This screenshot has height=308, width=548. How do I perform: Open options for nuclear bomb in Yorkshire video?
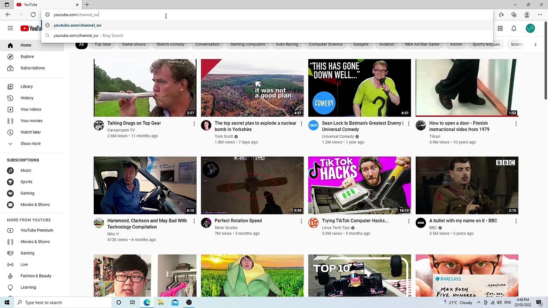(301, 124)
